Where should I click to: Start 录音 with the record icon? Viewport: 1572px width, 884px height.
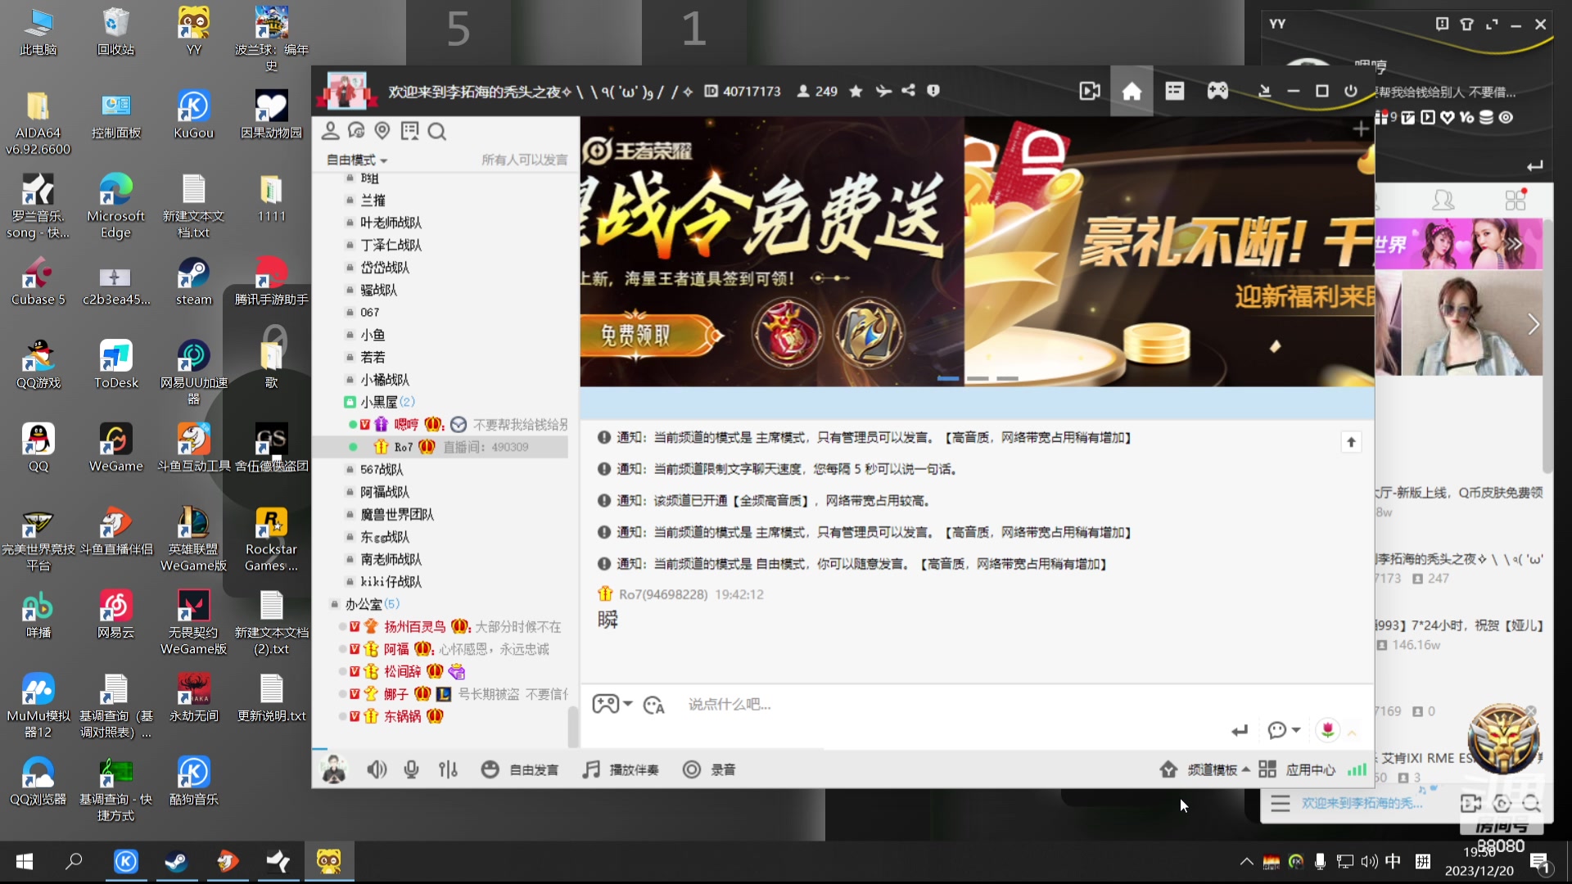tap(691, 769)
